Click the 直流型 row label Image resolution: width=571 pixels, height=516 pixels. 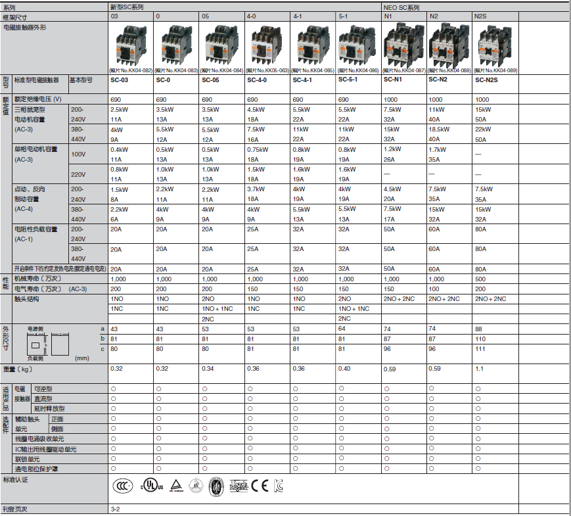[x=43, y=399]
